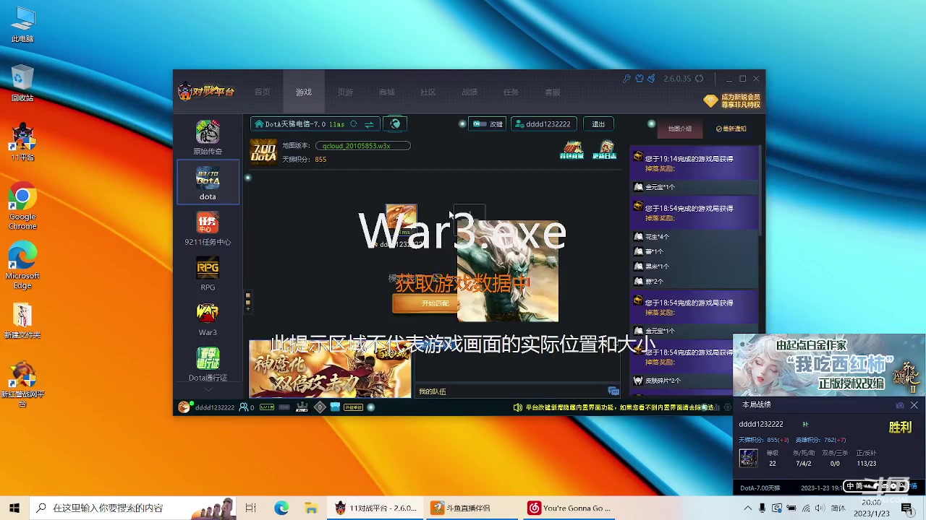Viewport: 926px width, 520px height.
Task: Open the 背包商城 shop icon
Action: tap(572, 150)
